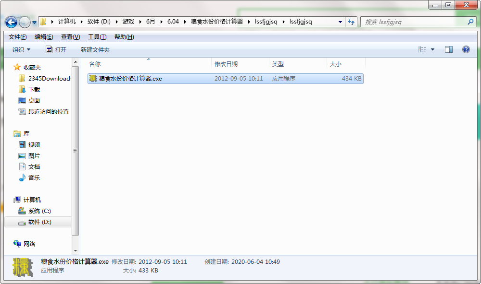Open view options dropdown arrow
Screen dimensions: 481x284
(x=432, y=49)
